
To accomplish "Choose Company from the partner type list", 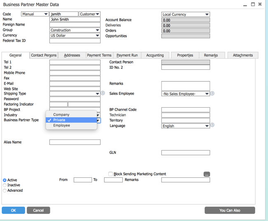I will [61, 115].
